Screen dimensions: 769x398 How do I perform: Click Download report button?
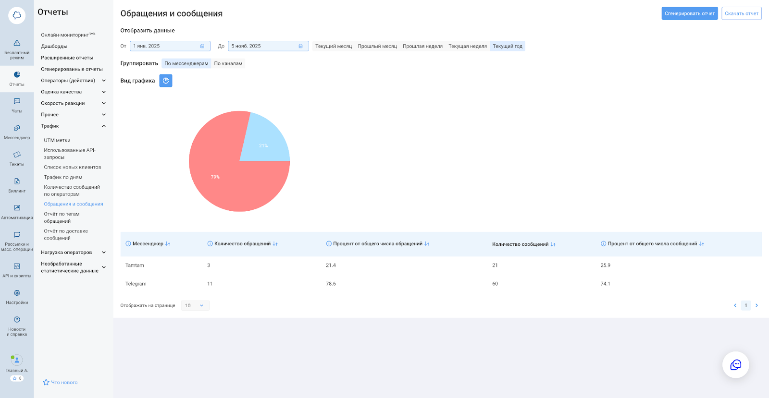(x=741, y=13)
